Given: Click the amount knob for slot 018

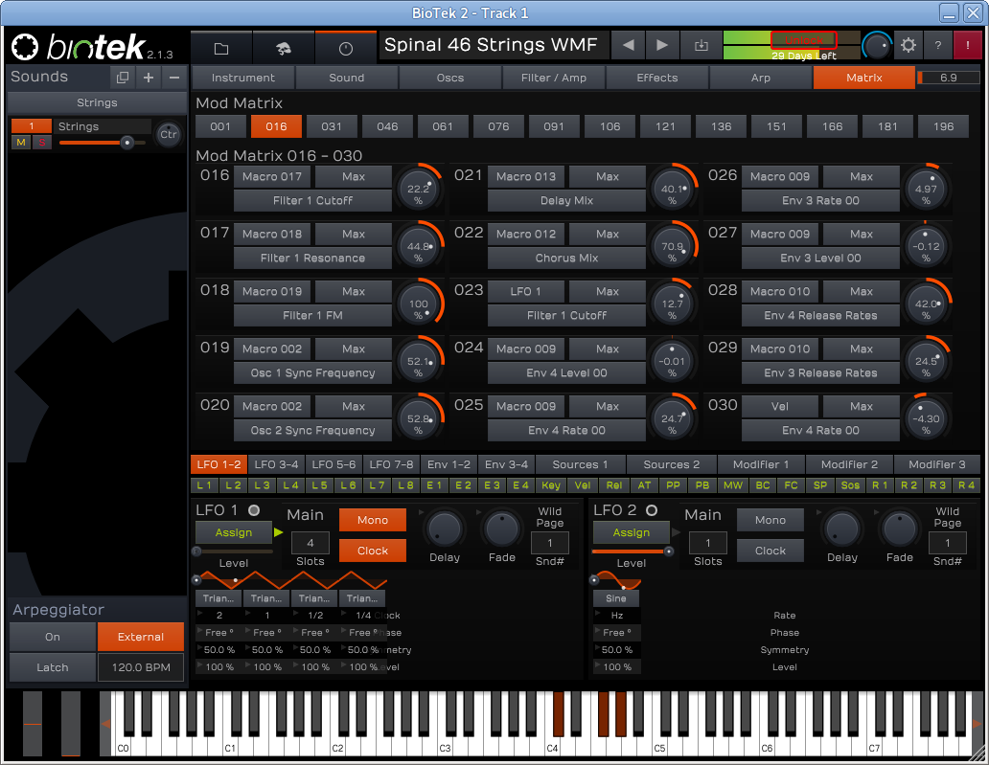Looking at the screenshot, I should [x=419, y=304].
